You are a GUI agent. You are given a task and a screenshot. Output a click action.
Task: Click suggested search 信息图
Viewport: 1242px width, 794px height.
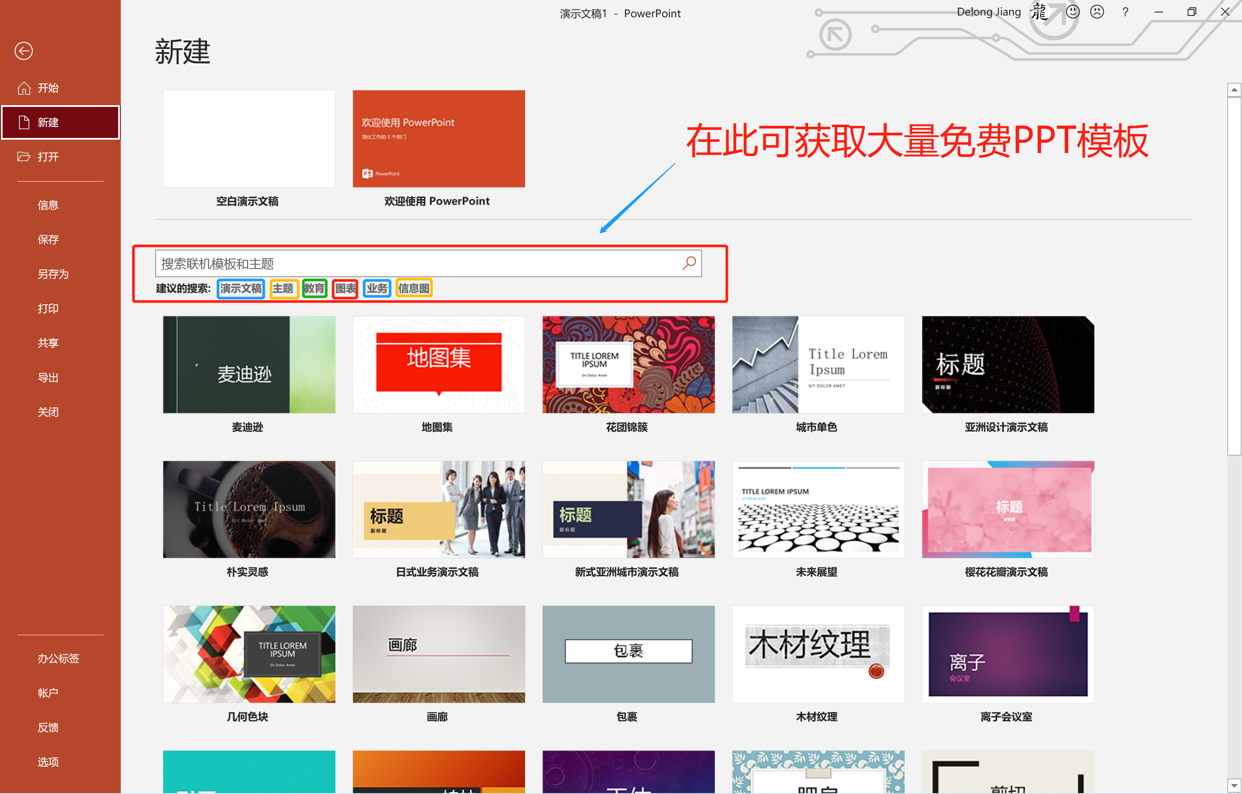(414, 288)
